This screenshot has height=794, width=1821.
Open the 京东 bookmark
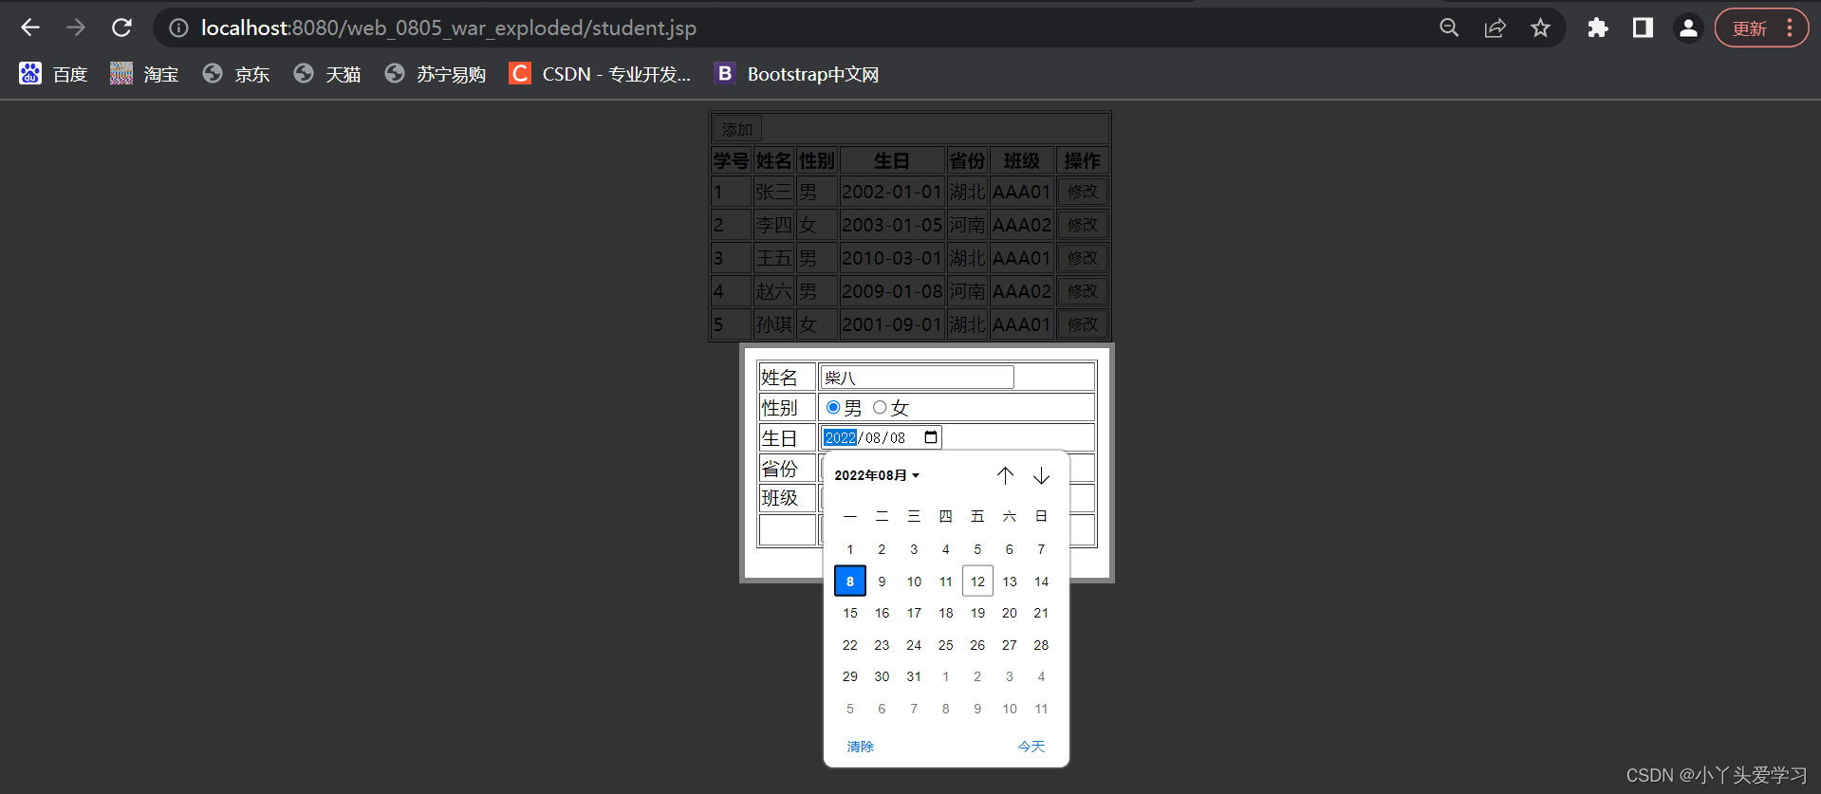(x=235, y=74)
